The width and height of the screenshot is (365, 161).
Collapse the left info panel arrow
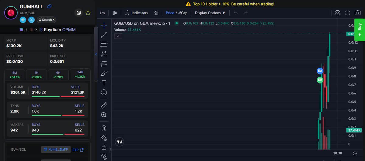96,54
